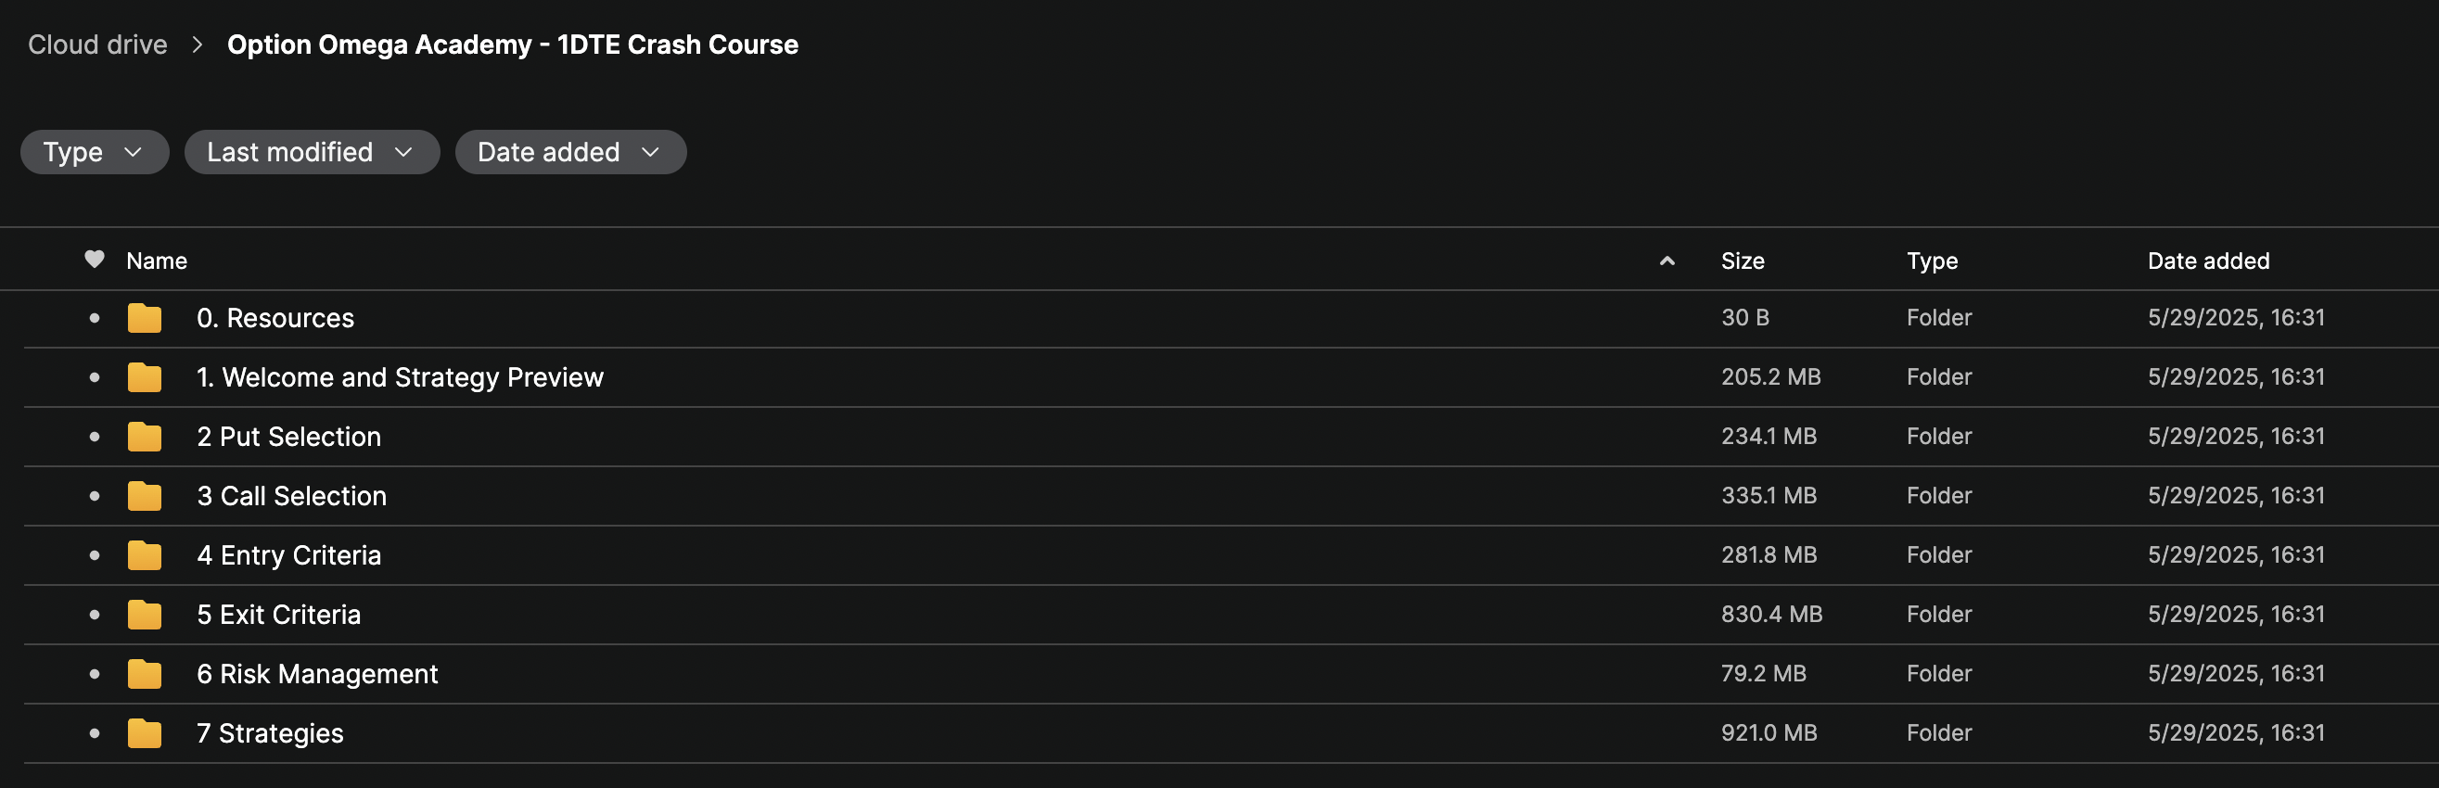Sort by the Size column header

coord(1743,261)
